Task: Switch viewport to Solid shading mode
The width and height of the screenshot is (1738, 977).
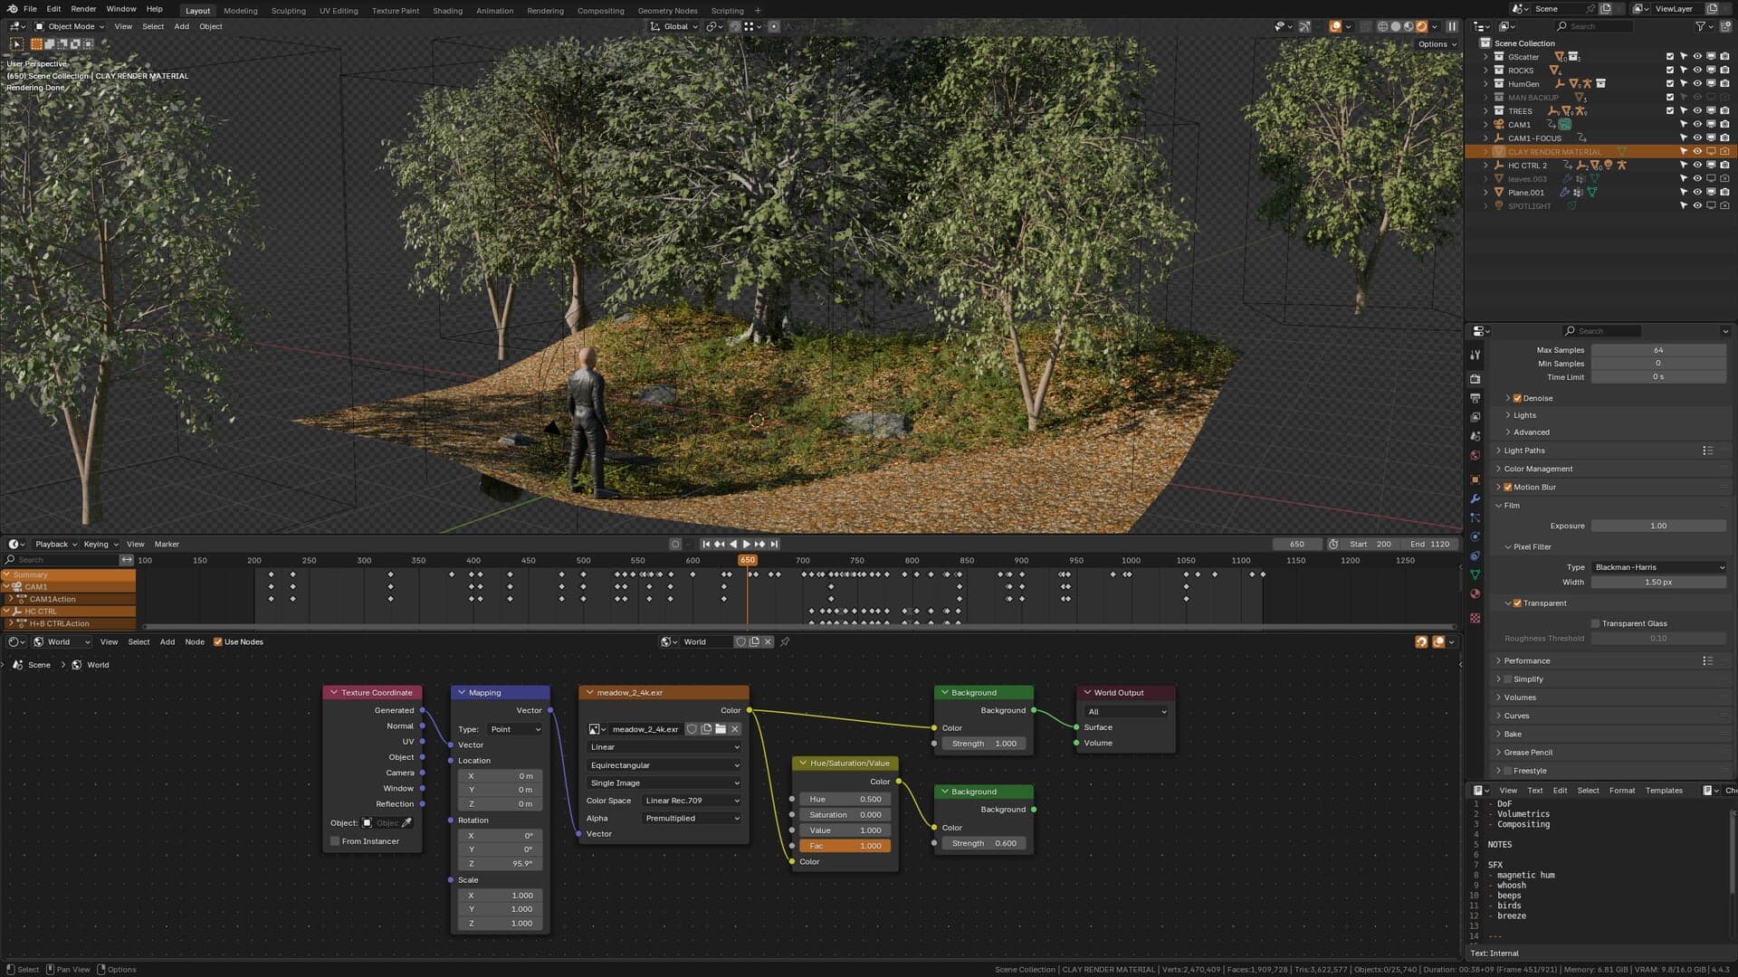Action: point(1396,26)
